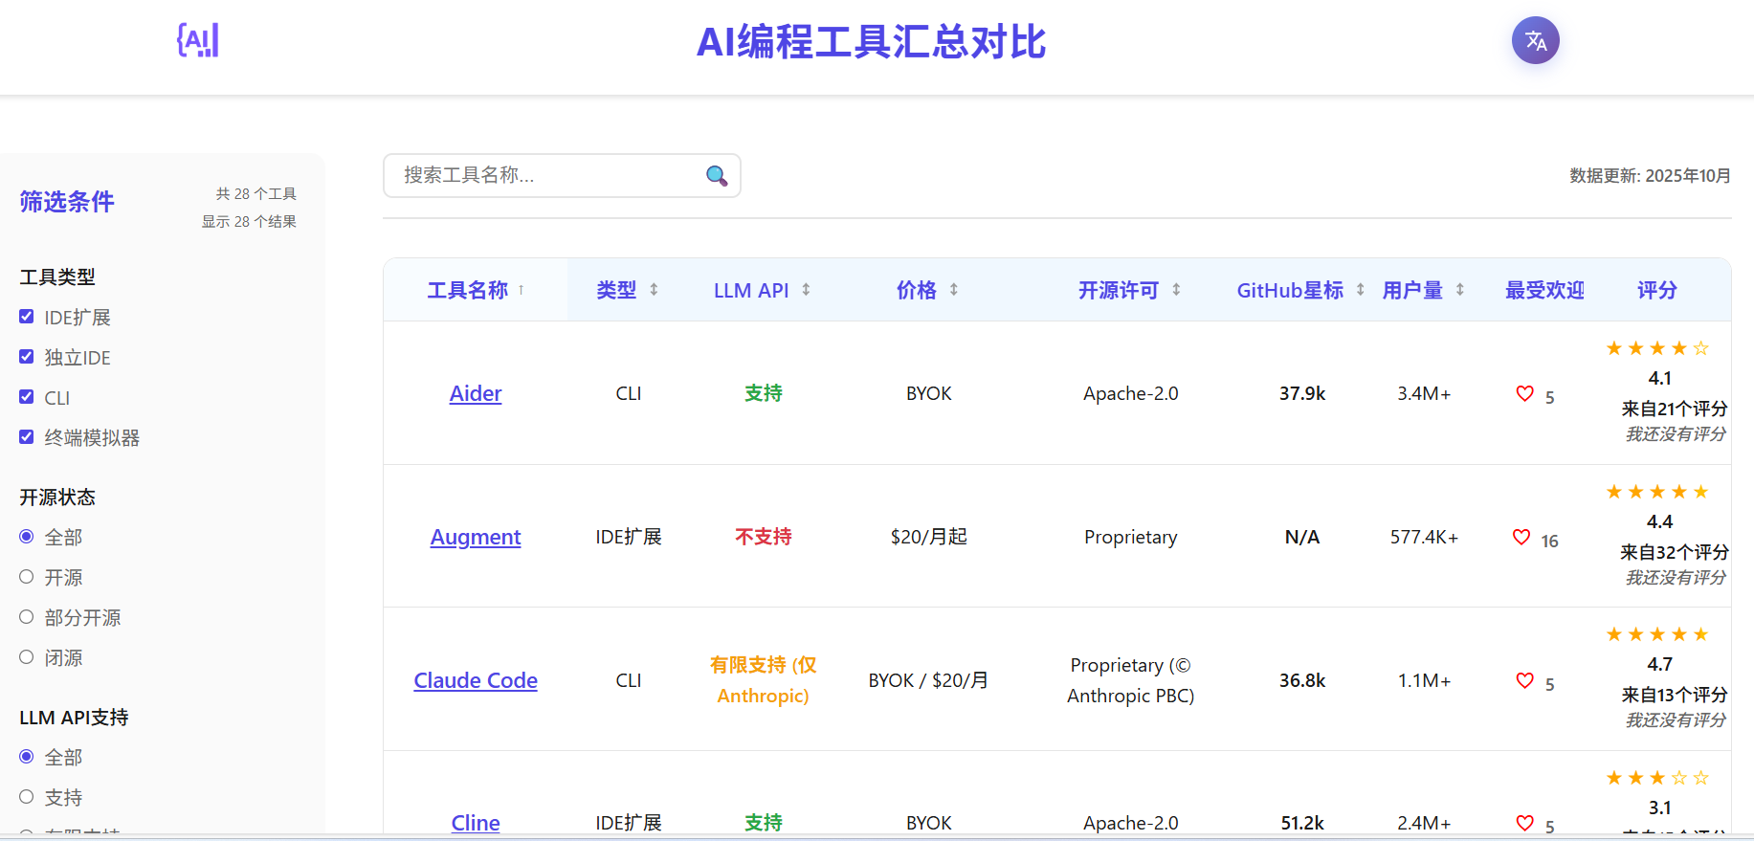Sort table by 工具名称 column
The height and width of the screenshot is (841, 1754).
(x=476, y=290)
